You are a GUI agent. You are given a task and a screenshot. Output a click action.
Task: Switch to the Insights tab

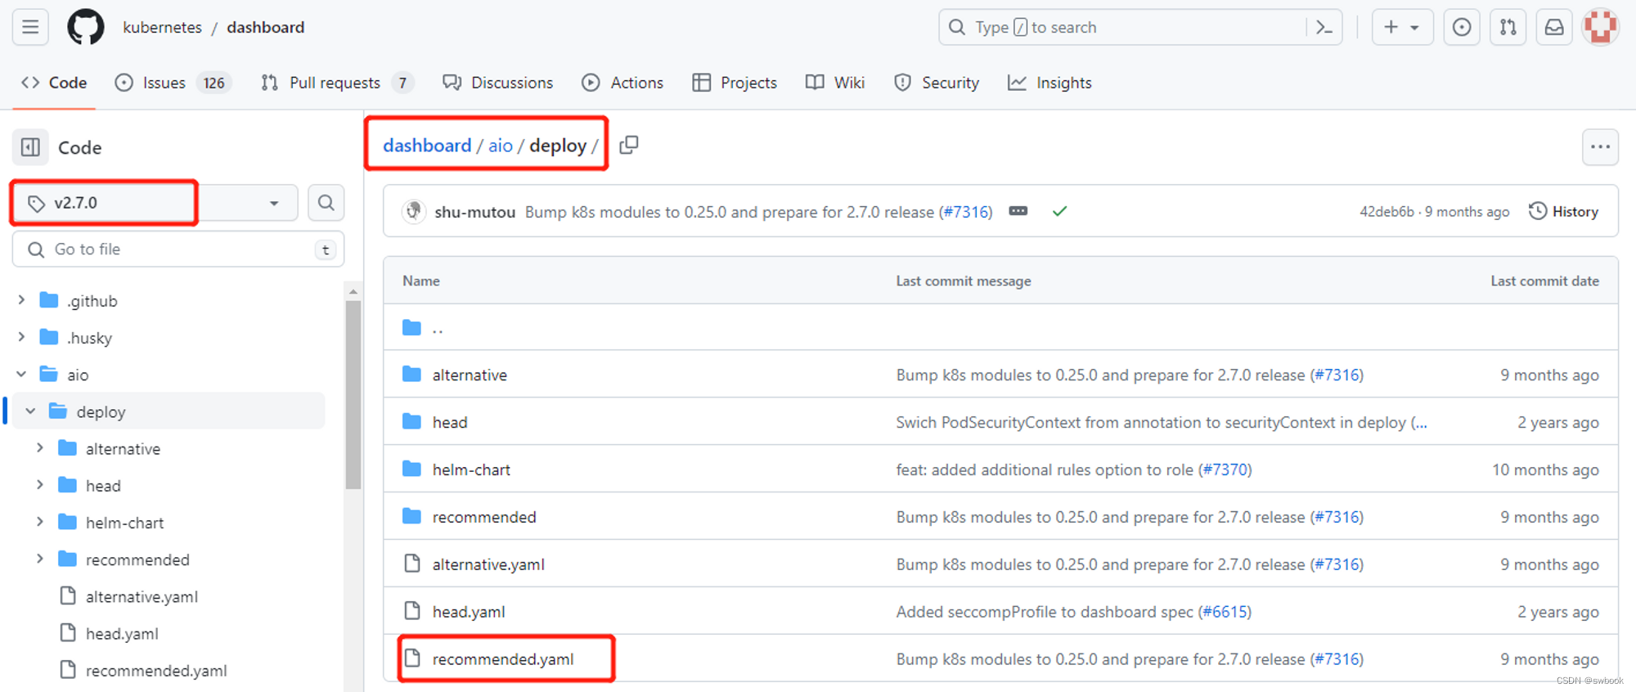(1049, 83)
